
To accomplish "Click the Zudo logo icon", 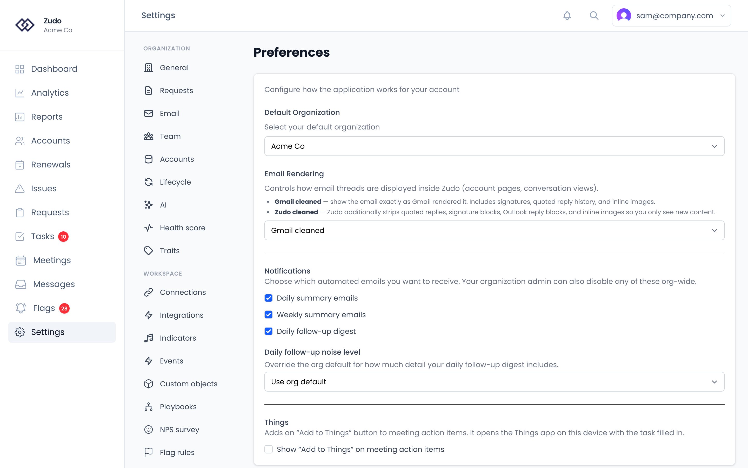I will (25, 25).
